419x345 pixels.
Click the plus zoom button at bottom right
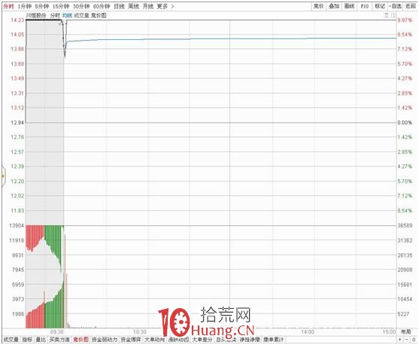400,340
